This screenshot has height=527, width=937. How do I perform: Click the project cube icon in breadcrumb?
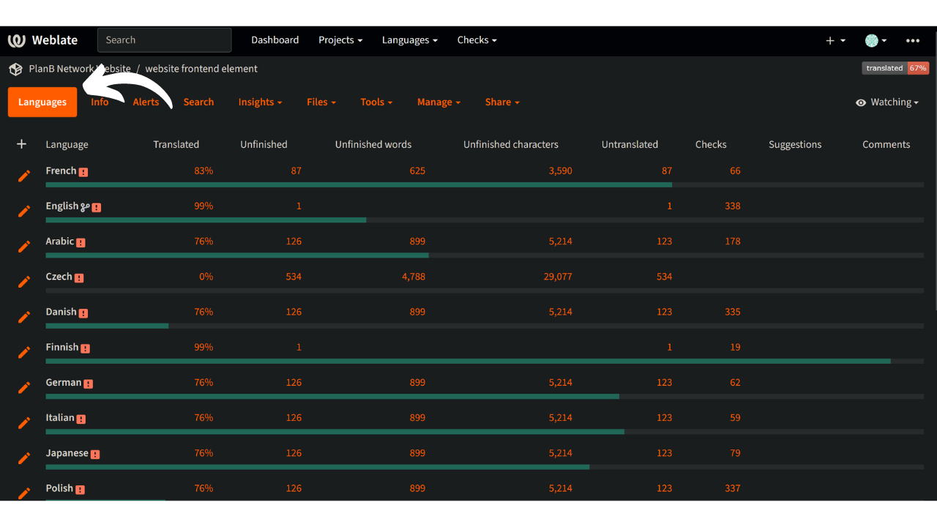[15, 69]
